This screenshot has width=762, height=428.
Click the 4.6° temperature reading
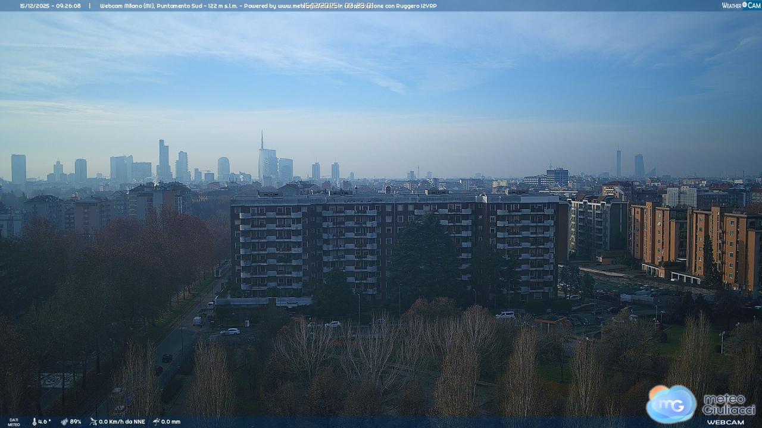point(45,421)
